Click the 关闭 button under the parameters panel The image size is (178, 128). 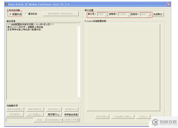[x=143, y=117]
